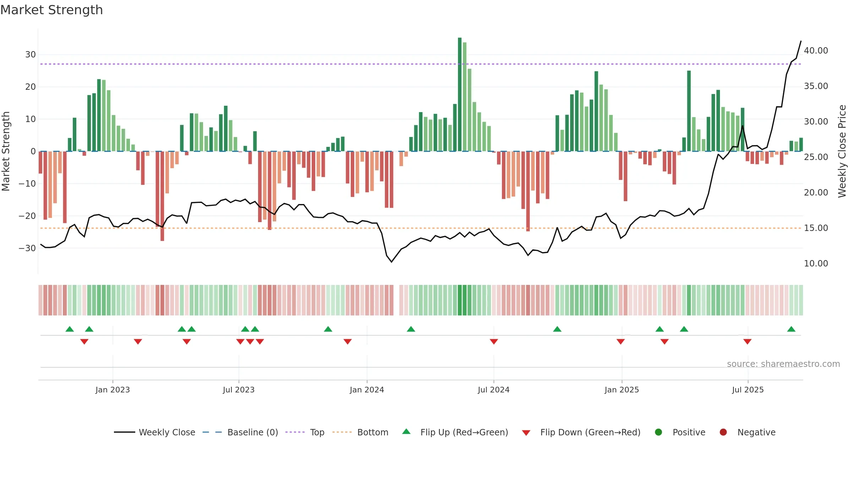Click the Weekly Close Price axis title
The width and height of the screenshot is (852, 479).
coord(842,151)
